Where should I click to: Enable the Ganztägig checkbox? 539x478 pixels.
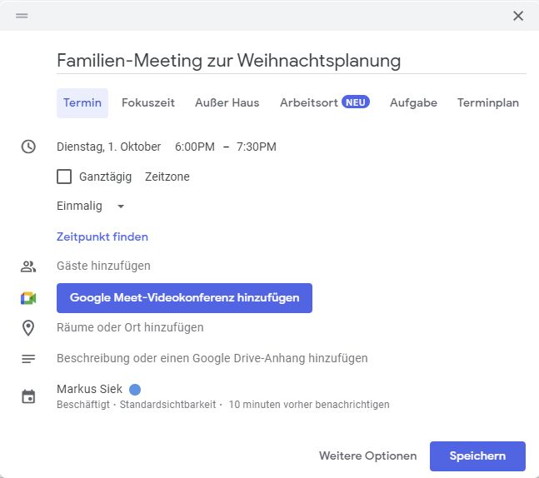[64, 177]
